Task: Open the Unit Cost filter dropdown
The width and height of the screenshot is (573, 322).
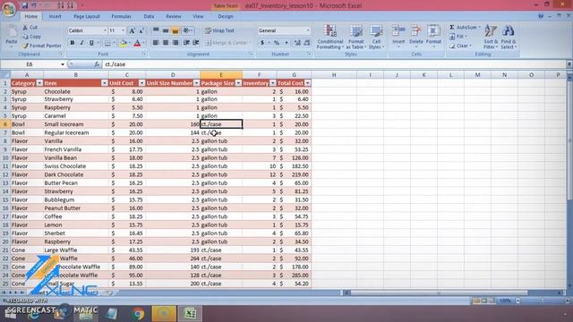Action: click(141, 83)
